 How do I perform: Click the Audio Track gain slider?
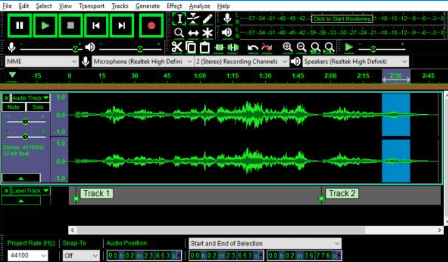25,121
